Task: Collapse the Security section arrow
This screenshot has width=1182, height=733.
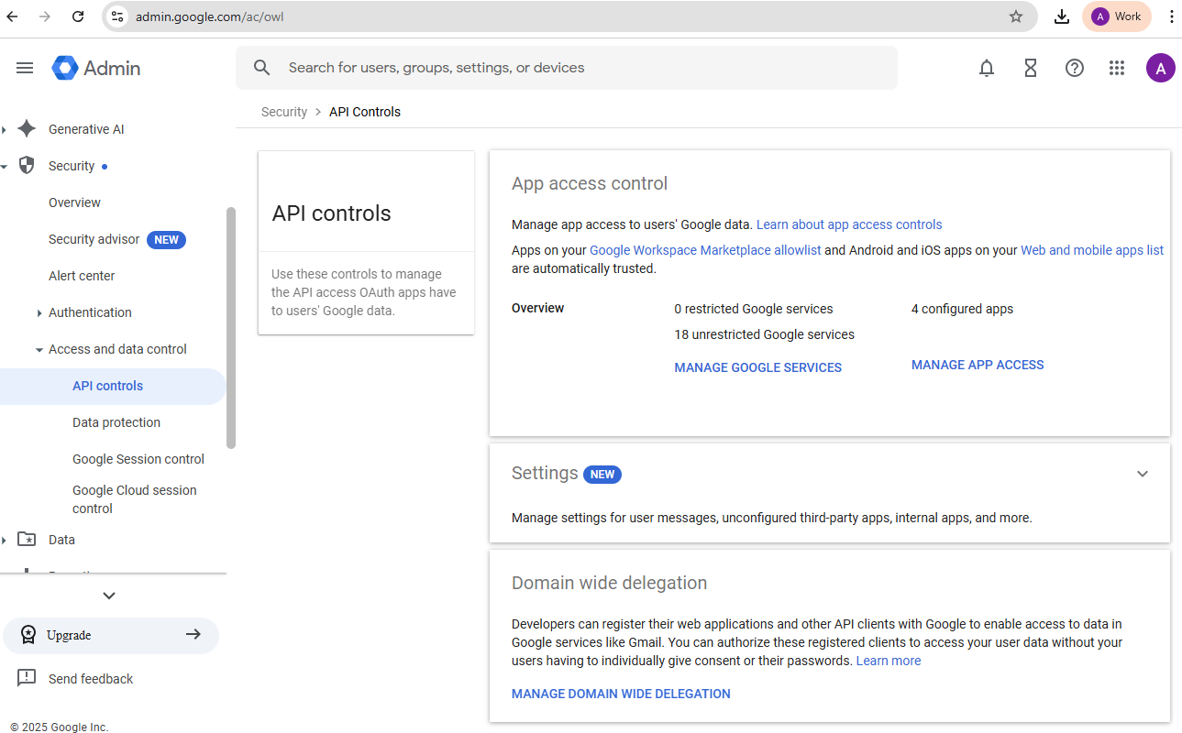Action: 5,166
